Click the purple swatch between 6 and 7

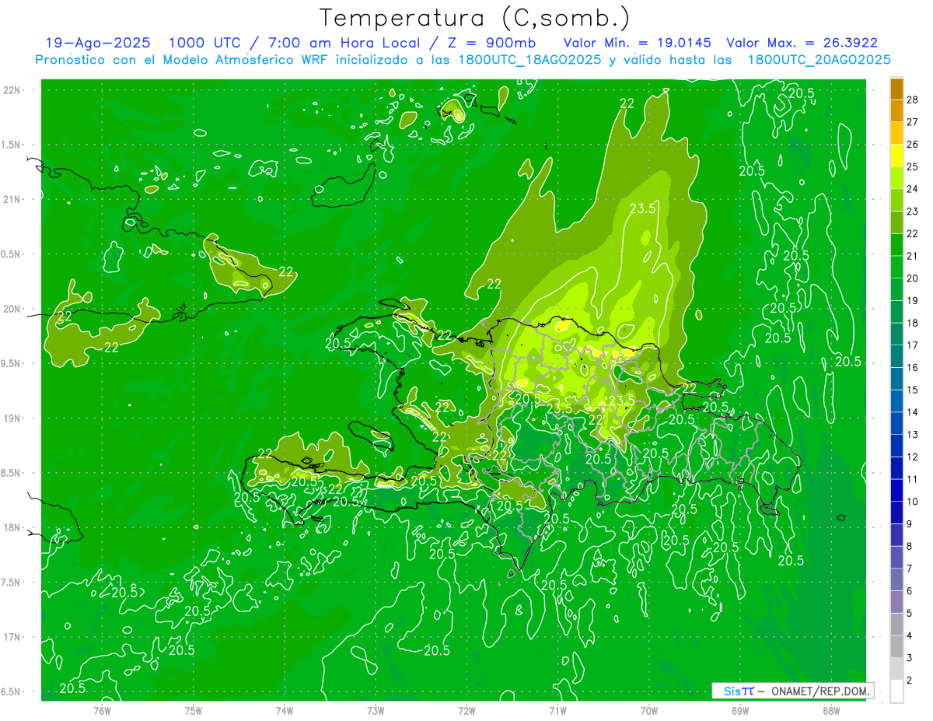896,579
